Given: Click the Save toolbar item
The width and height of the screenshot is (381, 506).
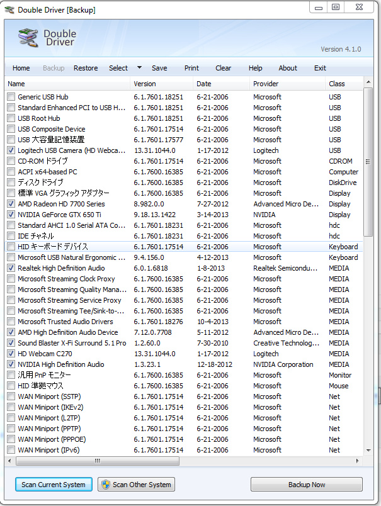Looking at the screenshot, I should (x=159, y=68).
